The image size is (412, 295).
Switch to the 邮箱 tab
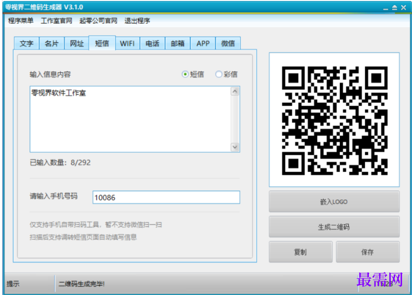pyautogui.click(x=178, y=43)
